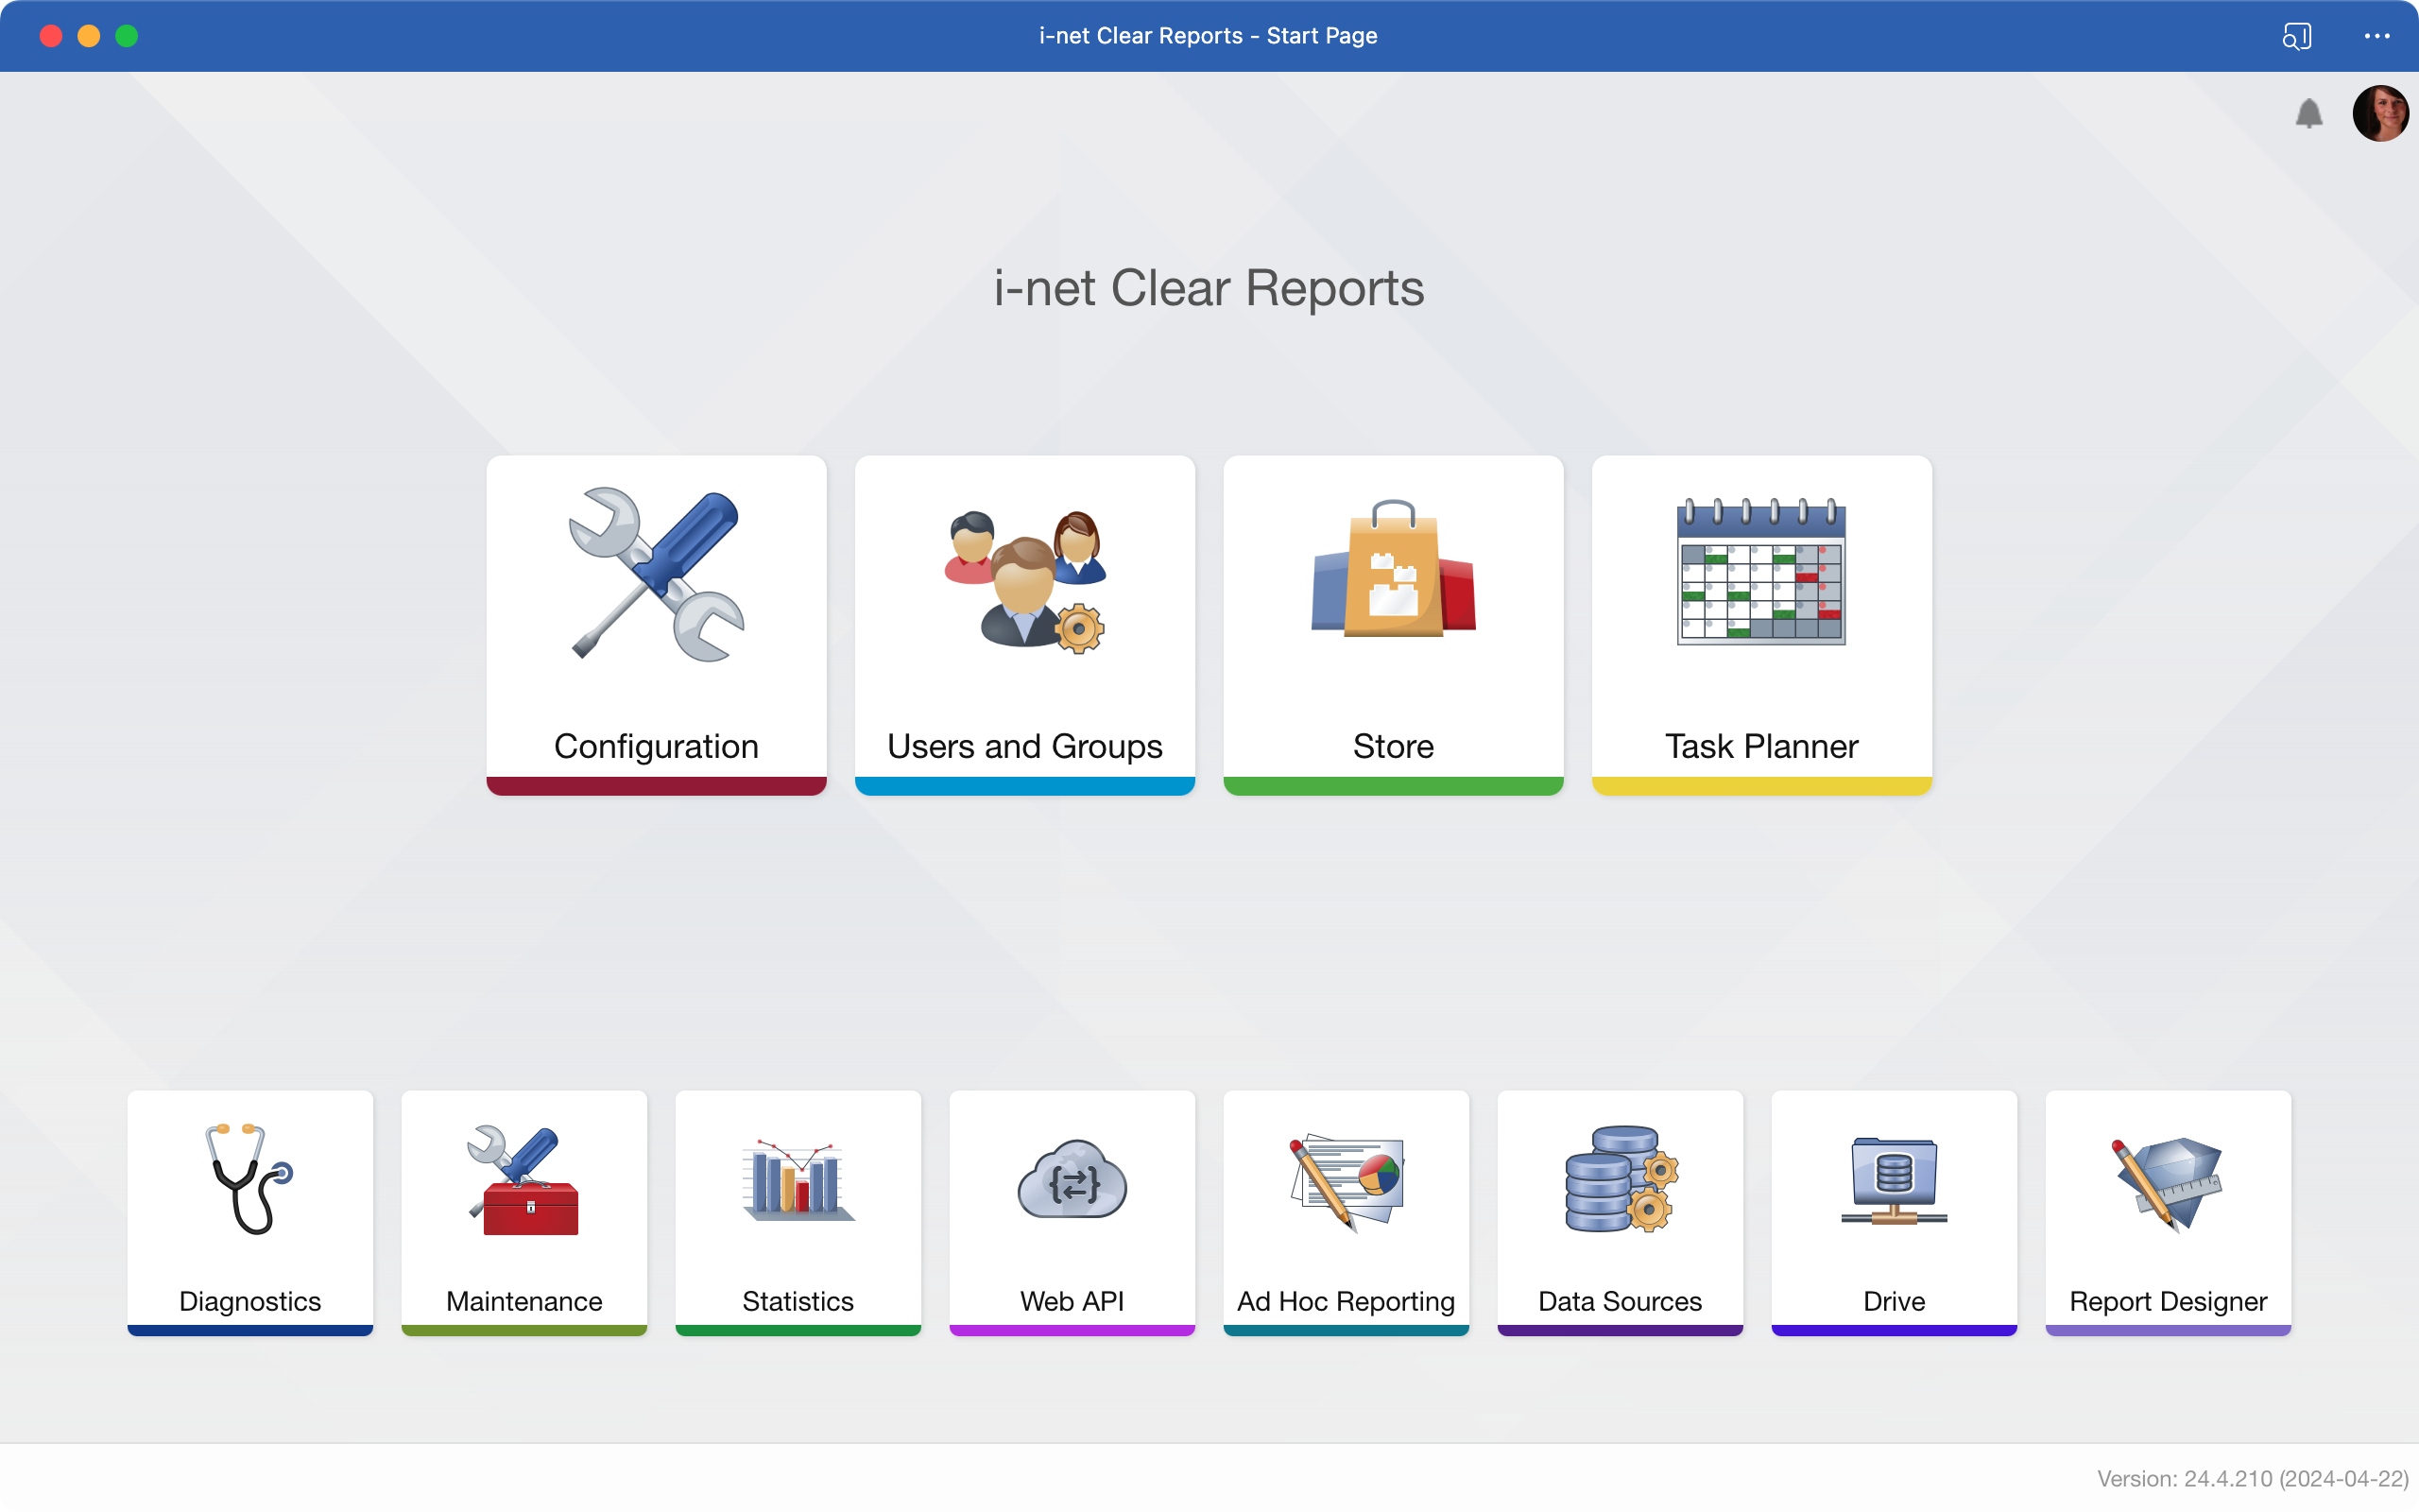Open the Users and Groups people icon
2419x1512 pixels.
point(1024,581)
